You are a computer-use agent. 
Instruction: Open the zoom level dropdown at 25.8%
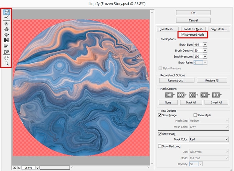[x=37, y=168]
